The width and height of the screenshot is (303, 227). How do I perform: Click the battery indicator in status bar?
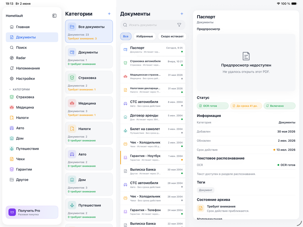pos(294,4)
